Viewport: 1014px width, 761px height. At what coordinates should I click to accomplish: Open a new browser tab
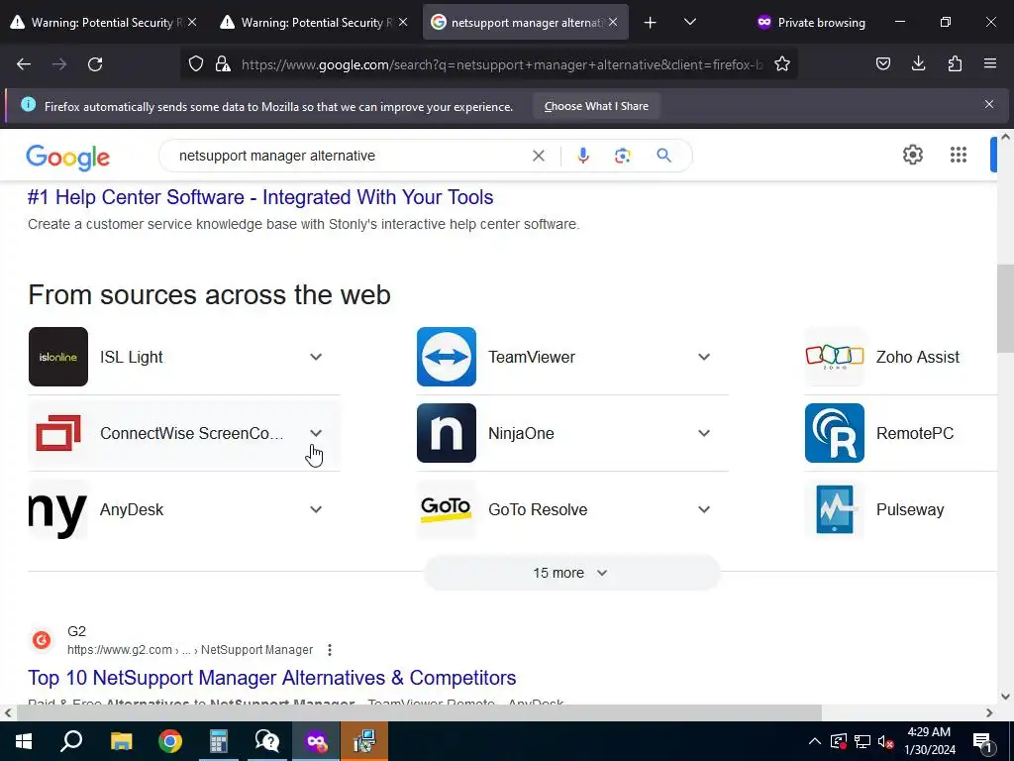[x=650, y=23]
